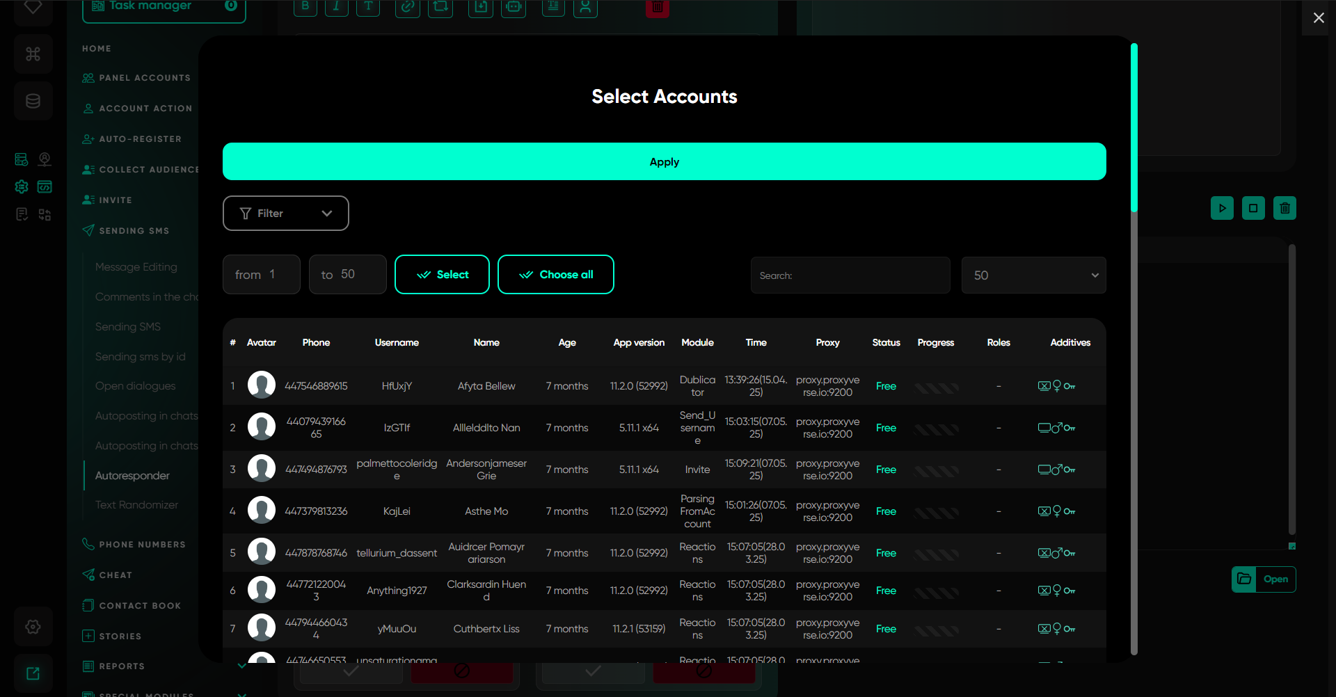
Task: Click the play icon to start task
Action: [x=1222, y=208]
